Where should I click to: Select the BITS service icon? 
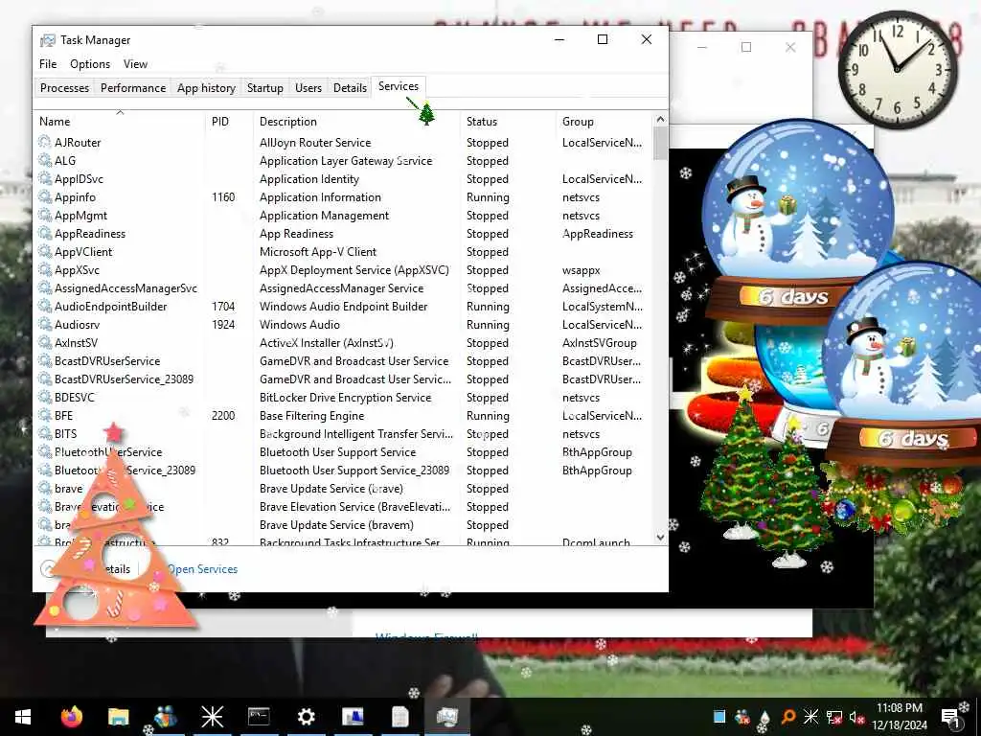coord(44,433)
